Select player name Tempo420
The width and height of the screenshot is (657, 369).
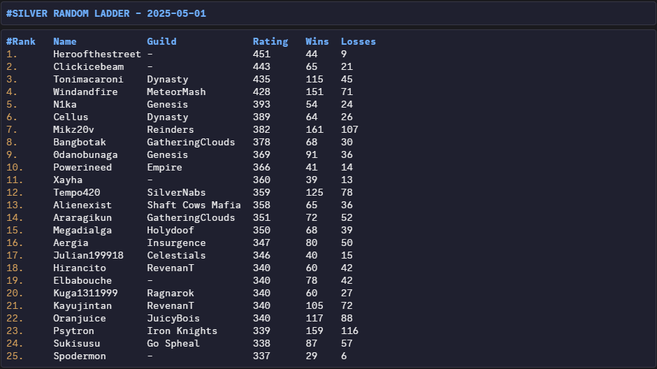pos(76,192)
